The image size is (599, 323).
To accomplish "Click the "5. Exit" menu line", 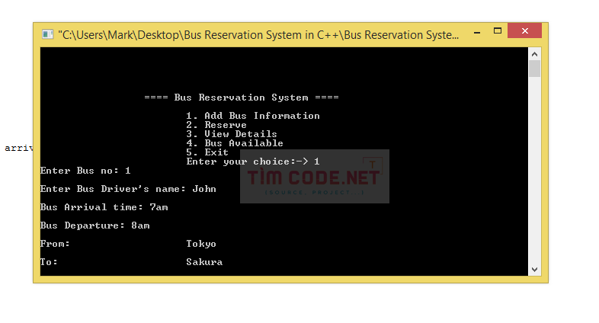I will [207, 152].
